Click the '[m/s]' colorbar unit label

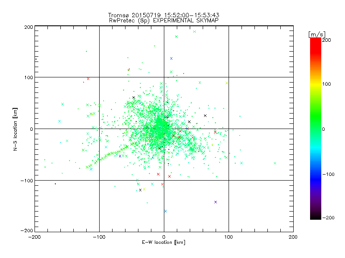click(x=317, y=34)
